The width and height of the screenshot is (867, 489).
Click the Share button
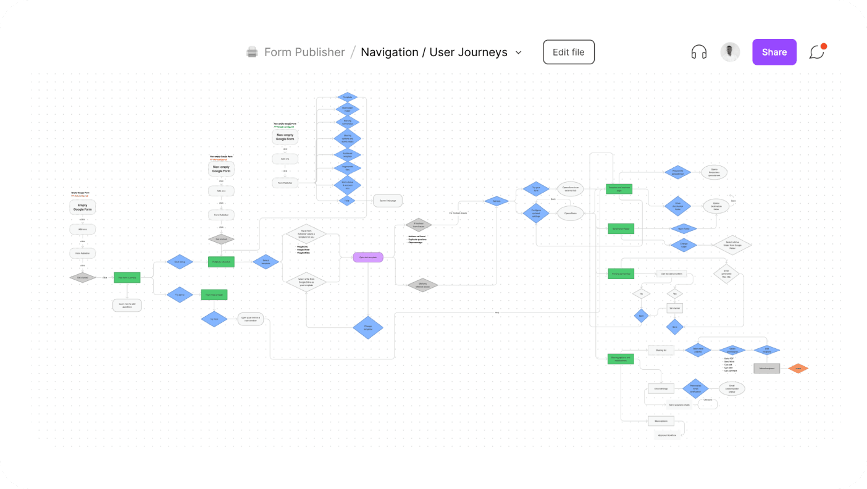pyautogui.click(x=774, y=52)
